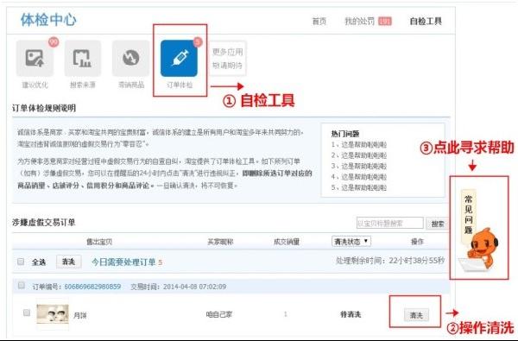Switch to the 自检工具 tab

[426, 22]
